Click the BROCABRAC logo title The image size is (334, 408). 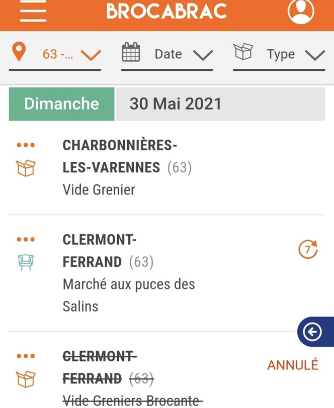(166, 11)
